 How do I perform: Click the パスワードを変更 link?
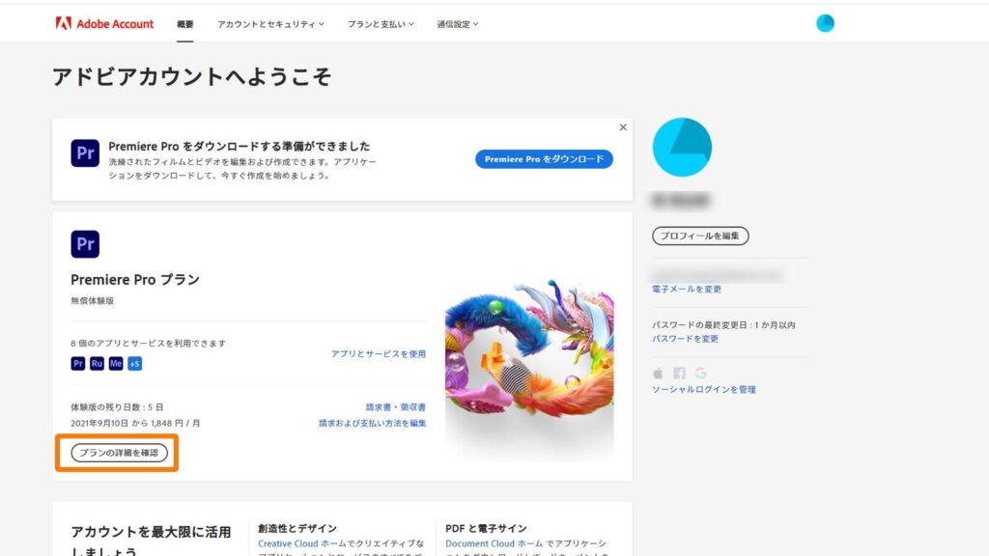coord(685,339)
